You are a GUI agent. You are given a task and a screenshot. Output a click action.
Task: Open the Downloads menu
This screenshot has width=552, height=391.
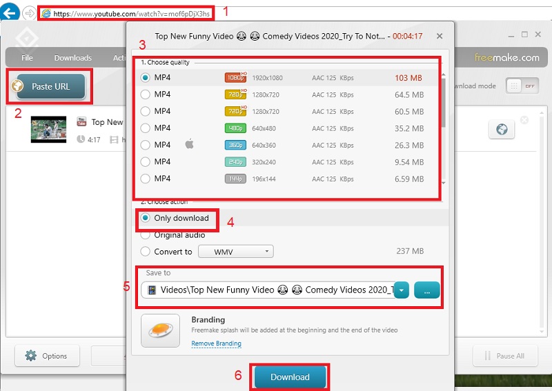pyautogui.click(x=73, y=58)
